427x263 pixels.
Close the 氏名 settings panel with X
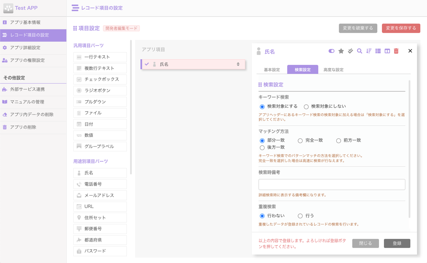410,51
